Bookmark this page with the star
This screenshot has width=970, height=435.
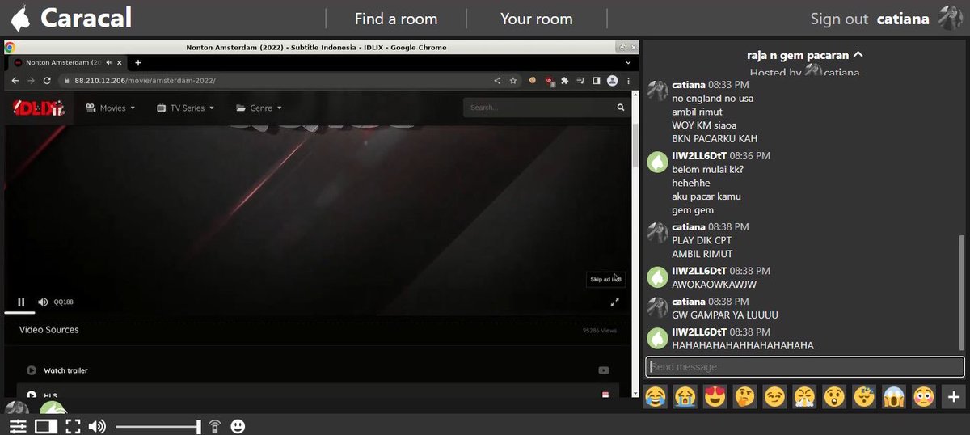[512, 80]
